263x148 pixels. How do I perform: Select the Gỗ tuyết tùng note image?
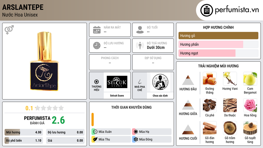coord(250,128)
